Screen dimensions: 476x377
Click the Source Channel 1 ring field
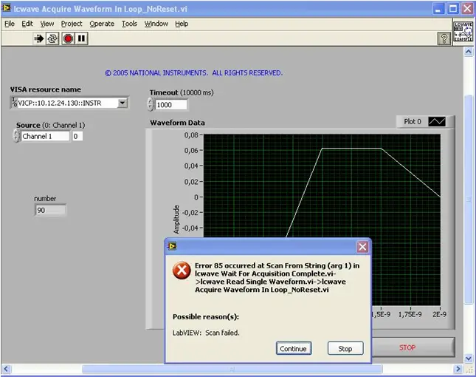(45, 136)
